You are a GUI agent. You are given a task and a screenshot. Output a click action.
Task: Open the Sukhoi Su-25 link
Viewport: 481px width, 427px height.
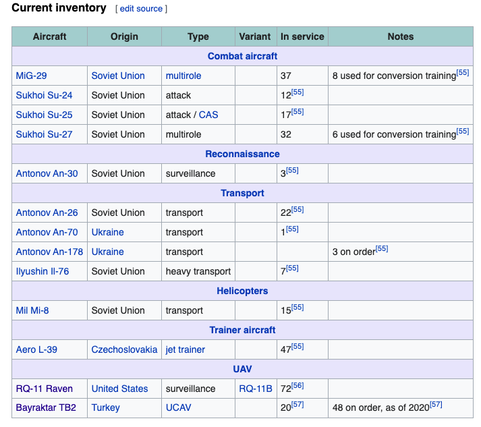tap(44, 115)
